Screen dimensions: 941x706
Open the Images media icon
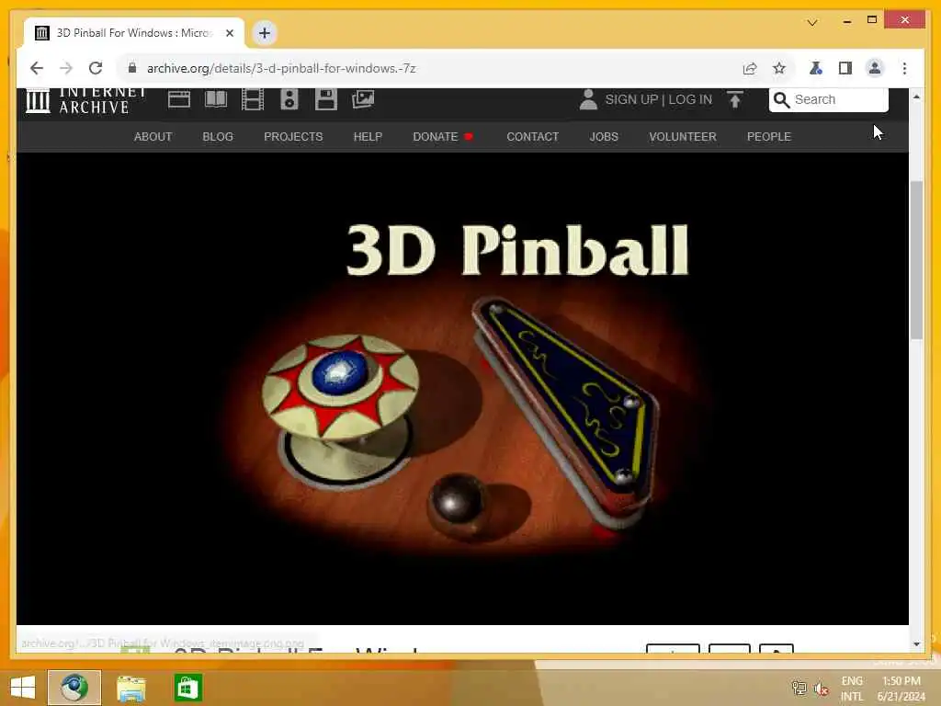tap(363, 99)
